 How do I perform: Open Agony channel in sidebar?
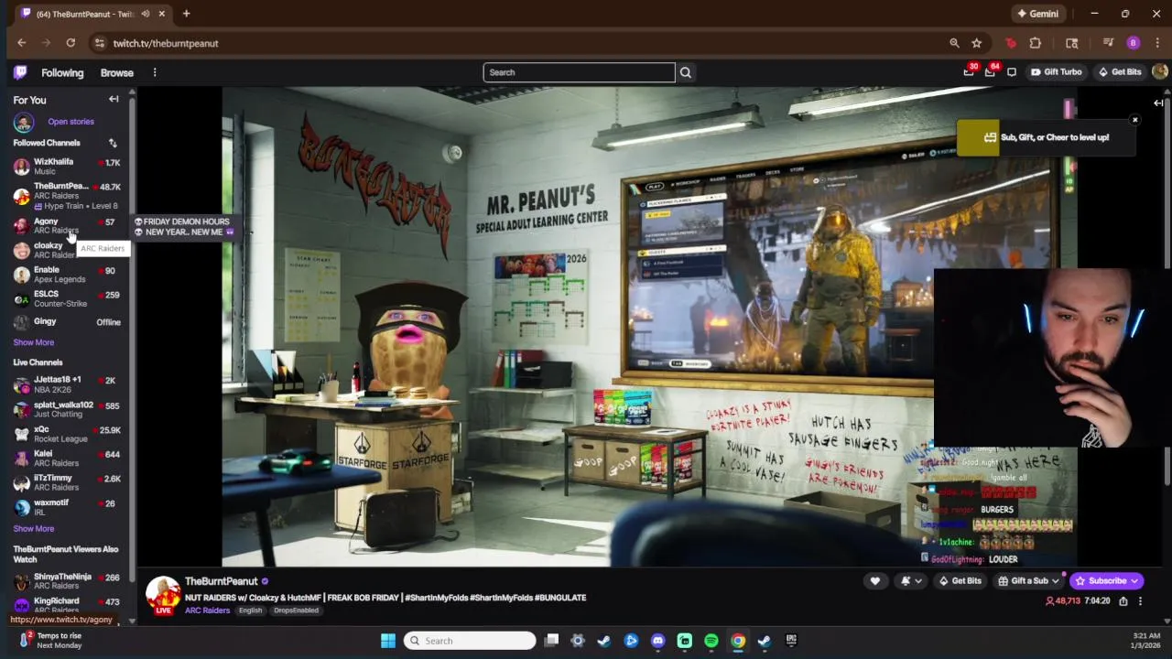point(67,226)
